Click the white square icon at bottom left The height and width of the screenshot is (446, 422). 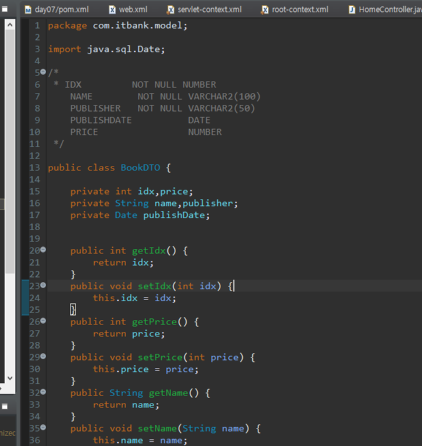(4, 407)
